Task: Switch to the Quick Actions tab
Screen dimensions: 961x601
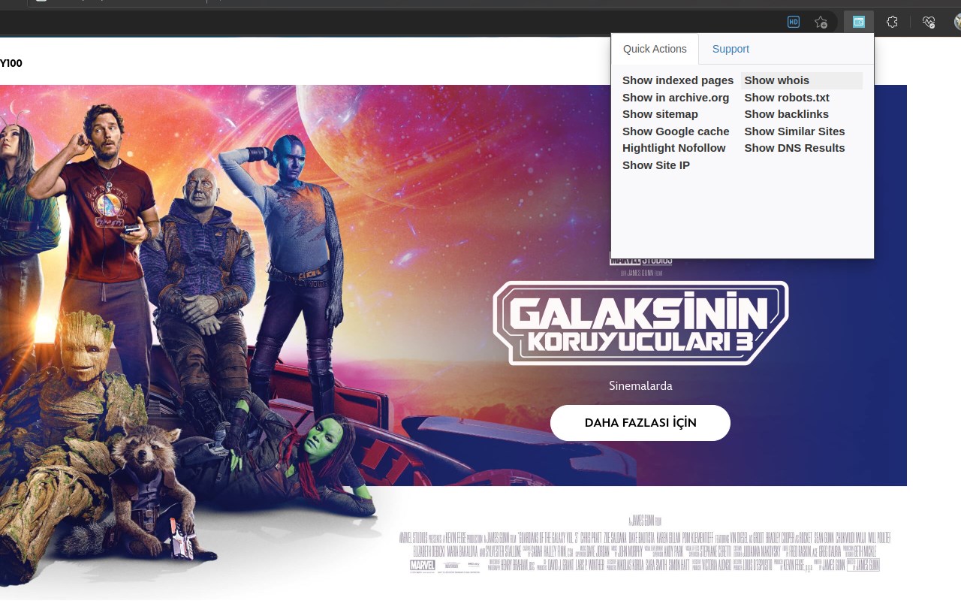Action: tap(655, 49)
